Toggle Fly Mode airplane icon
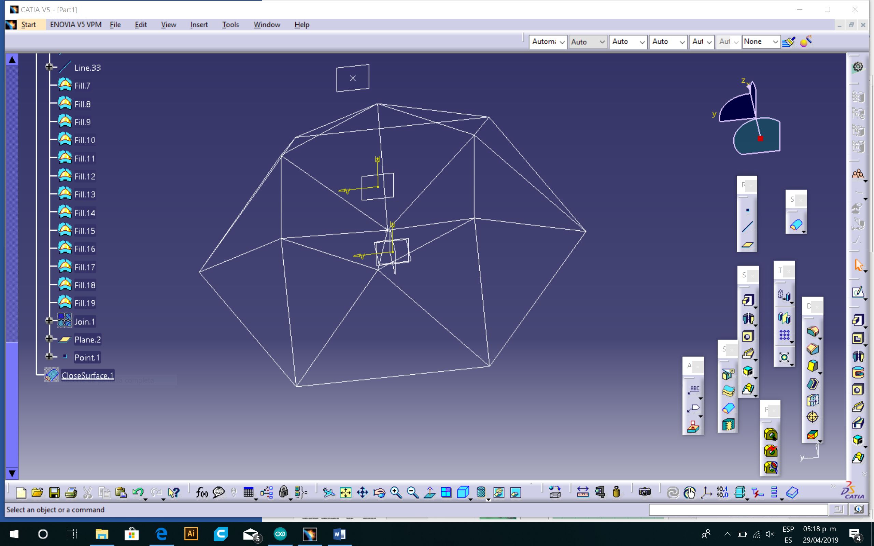Viewport: 874px width, 546px height. click(329, 492)
